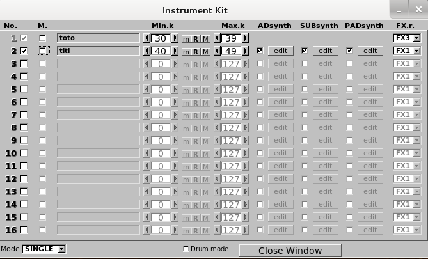
Task: Click the small 'm' button in toto row
Action: [x=186, y=39]
